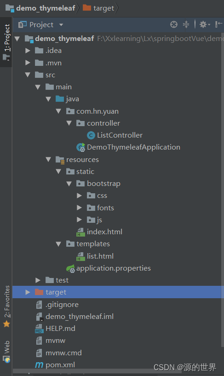The height and width of the screenshot is (376, 224).
Task: Click the DemoThymeleafApplication Spring Boot icon
Action: (x=81, y=147)
